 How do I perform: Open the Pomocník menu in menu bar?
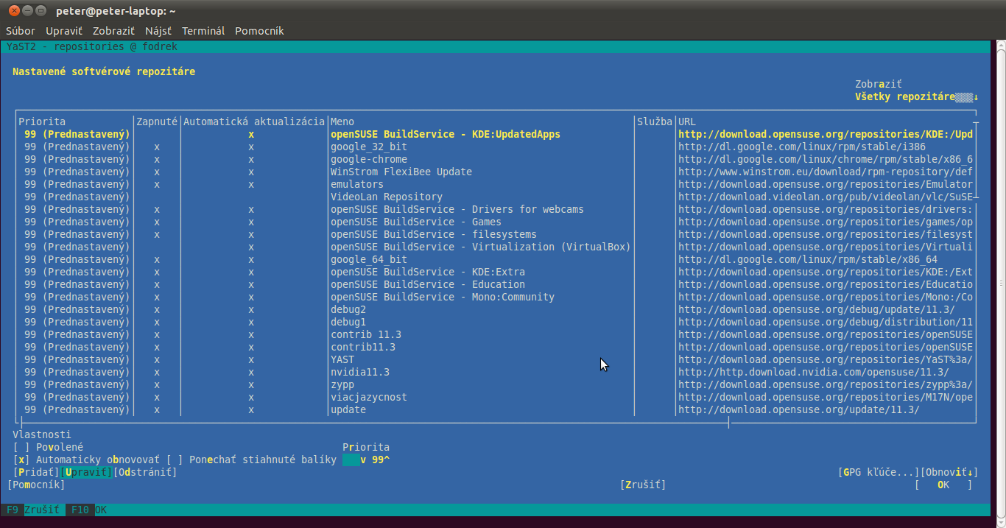(259, 31)
